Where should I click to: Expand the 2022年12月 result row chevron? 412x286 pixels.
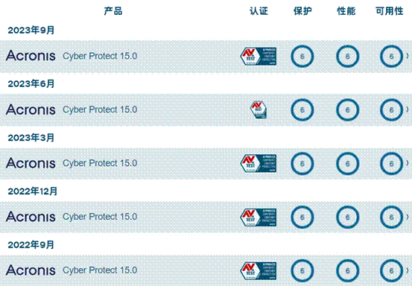(x=408, y=217)
